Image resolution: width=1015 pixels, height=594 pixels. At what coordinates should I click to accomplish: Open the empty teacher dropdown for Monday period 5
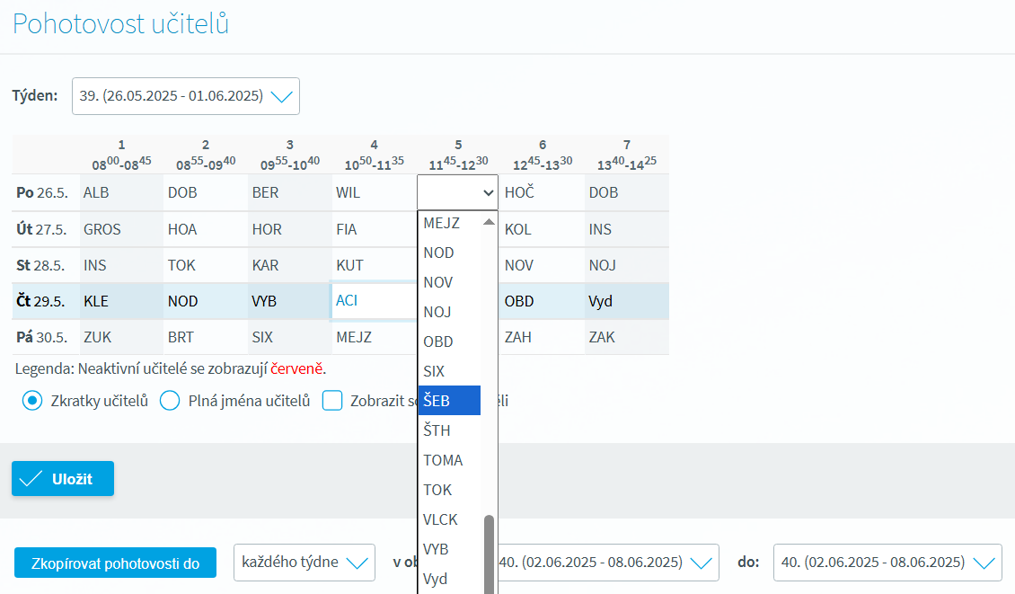[x=458, y=192]
